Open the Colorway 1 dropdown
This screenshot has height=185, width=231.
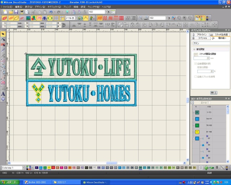23,168
